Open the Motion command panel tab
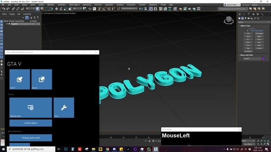The width and height of the screenshot is (271, 152). [253, 14]
